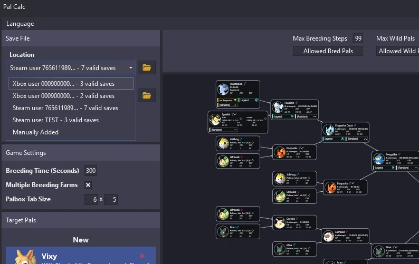Screen dimensions: 419x264
Task: Select Manually Added option
Action: [x=71, y=132]
